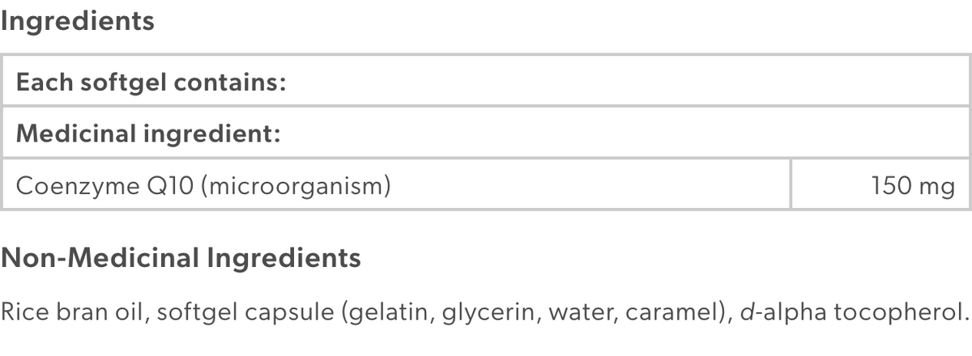Click the Non-Medicinal Ingredients heading
The height and width of the screenshot is (356, 972).
coord(181,259)
